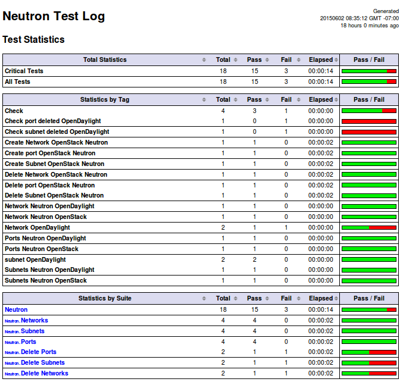Click the Check port deleted OpenDaylight tag row
Viewport: 403px width, 385px height.
53,121
